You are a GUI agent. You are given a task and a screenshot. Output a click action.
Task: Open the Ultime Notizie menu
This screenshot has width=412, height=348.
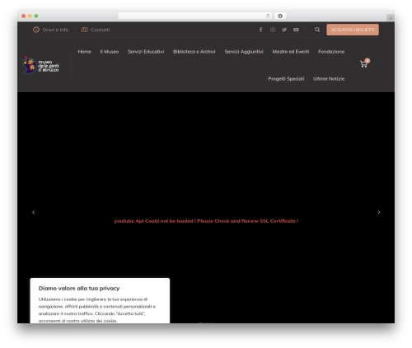point(329,79)
